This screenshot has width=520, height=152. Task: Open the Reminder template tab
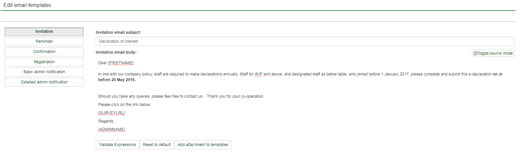tap(44, 41)
